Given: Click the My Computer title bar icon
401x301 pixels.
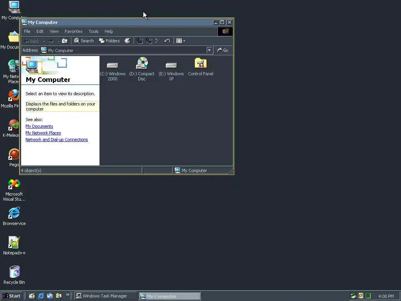Looking at the screenshot, I should tap(24, 22).
